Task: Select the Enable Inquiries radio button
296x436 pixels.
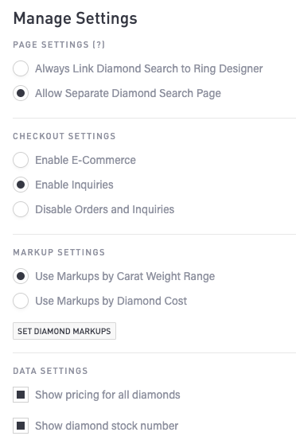Action: point(21,185)
